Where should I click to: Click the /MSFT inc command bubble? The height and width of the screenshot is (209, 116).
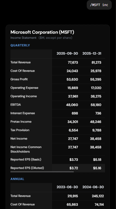99,5
